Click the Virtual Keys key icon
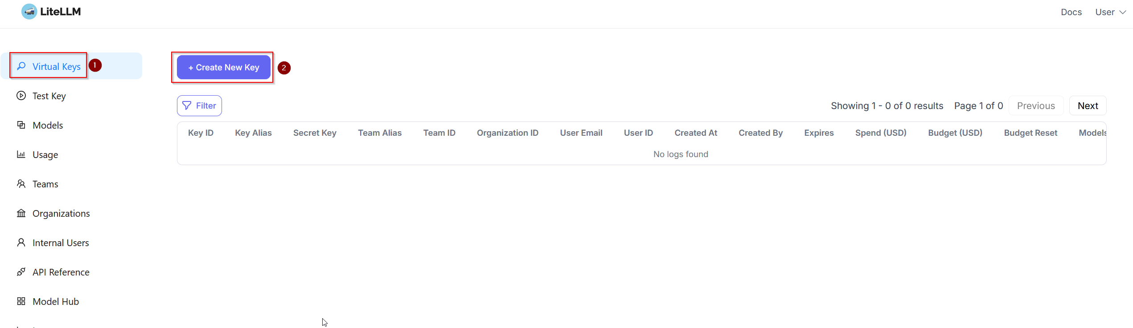The width and height of the screenshot is (1133, 328). point(21,66)
